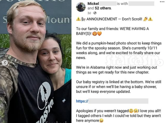This screenshot has width=166, height=123.
Task: Open Mickel's round profile picture avatar
Action: [81, 7]
